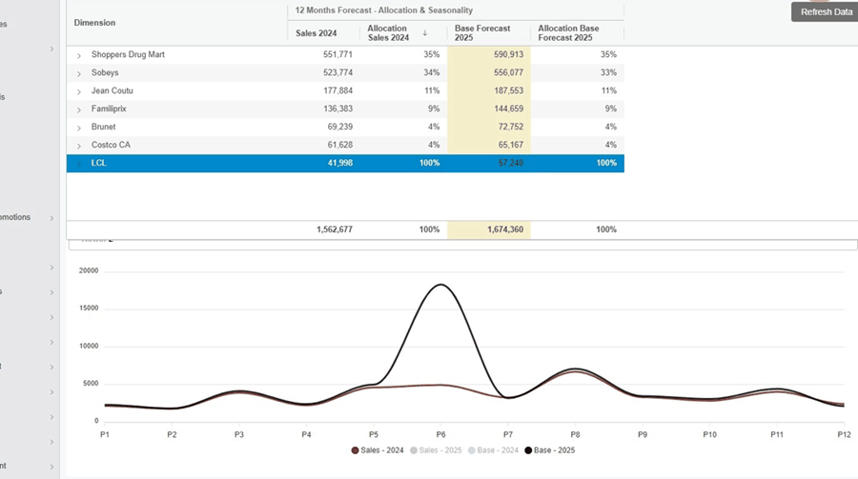Click the sort arrow in Allocation Sales 2024 header

pos(424,33)
